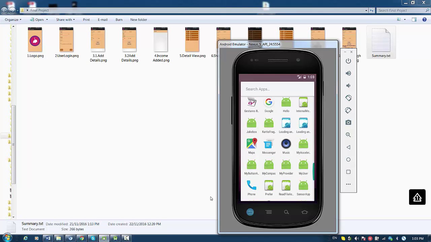Open the Jukebox app in the emulator
Image resolution: width=431 pixels, height=242 pixels.
point(252,125)
